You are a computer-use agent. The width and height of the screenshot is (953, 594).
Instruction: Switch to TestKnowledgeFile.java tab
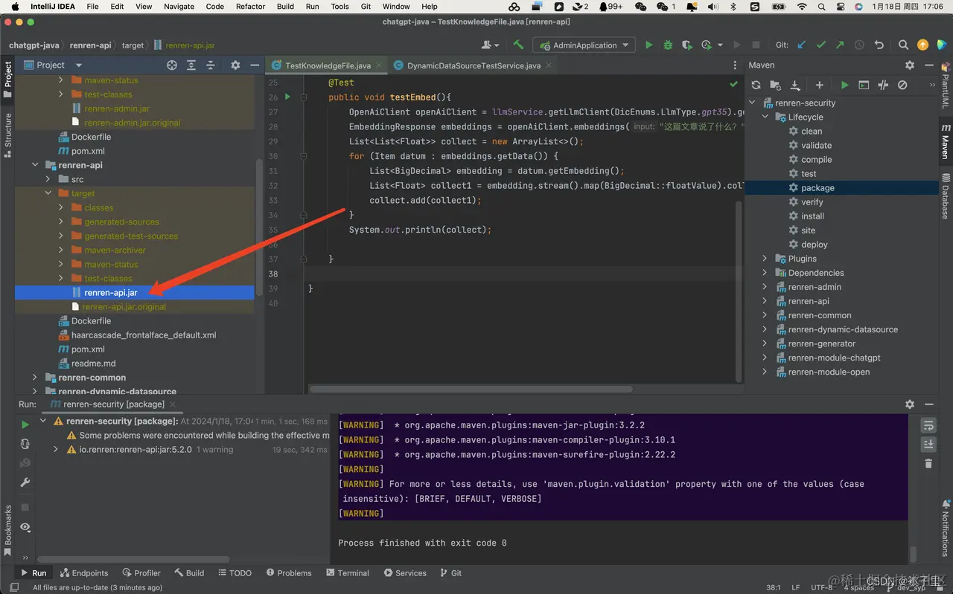(328, 65)
